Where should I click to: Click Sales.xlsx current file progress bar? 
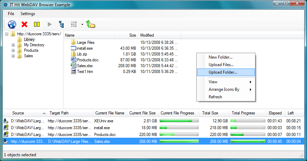point(179,141)
